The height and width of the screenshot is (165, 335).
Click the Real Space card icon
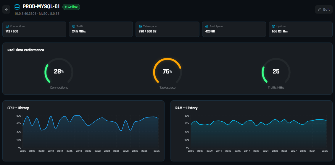pos(207,26)
